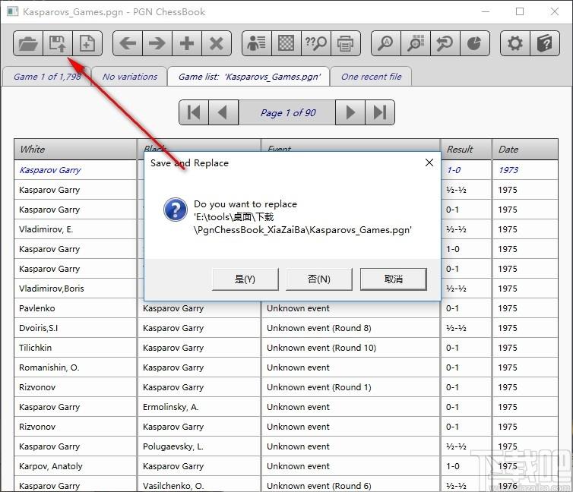Go to next page of game list
Image resolution: width=573 pixels, height=492 pixels.
(350, 112)
